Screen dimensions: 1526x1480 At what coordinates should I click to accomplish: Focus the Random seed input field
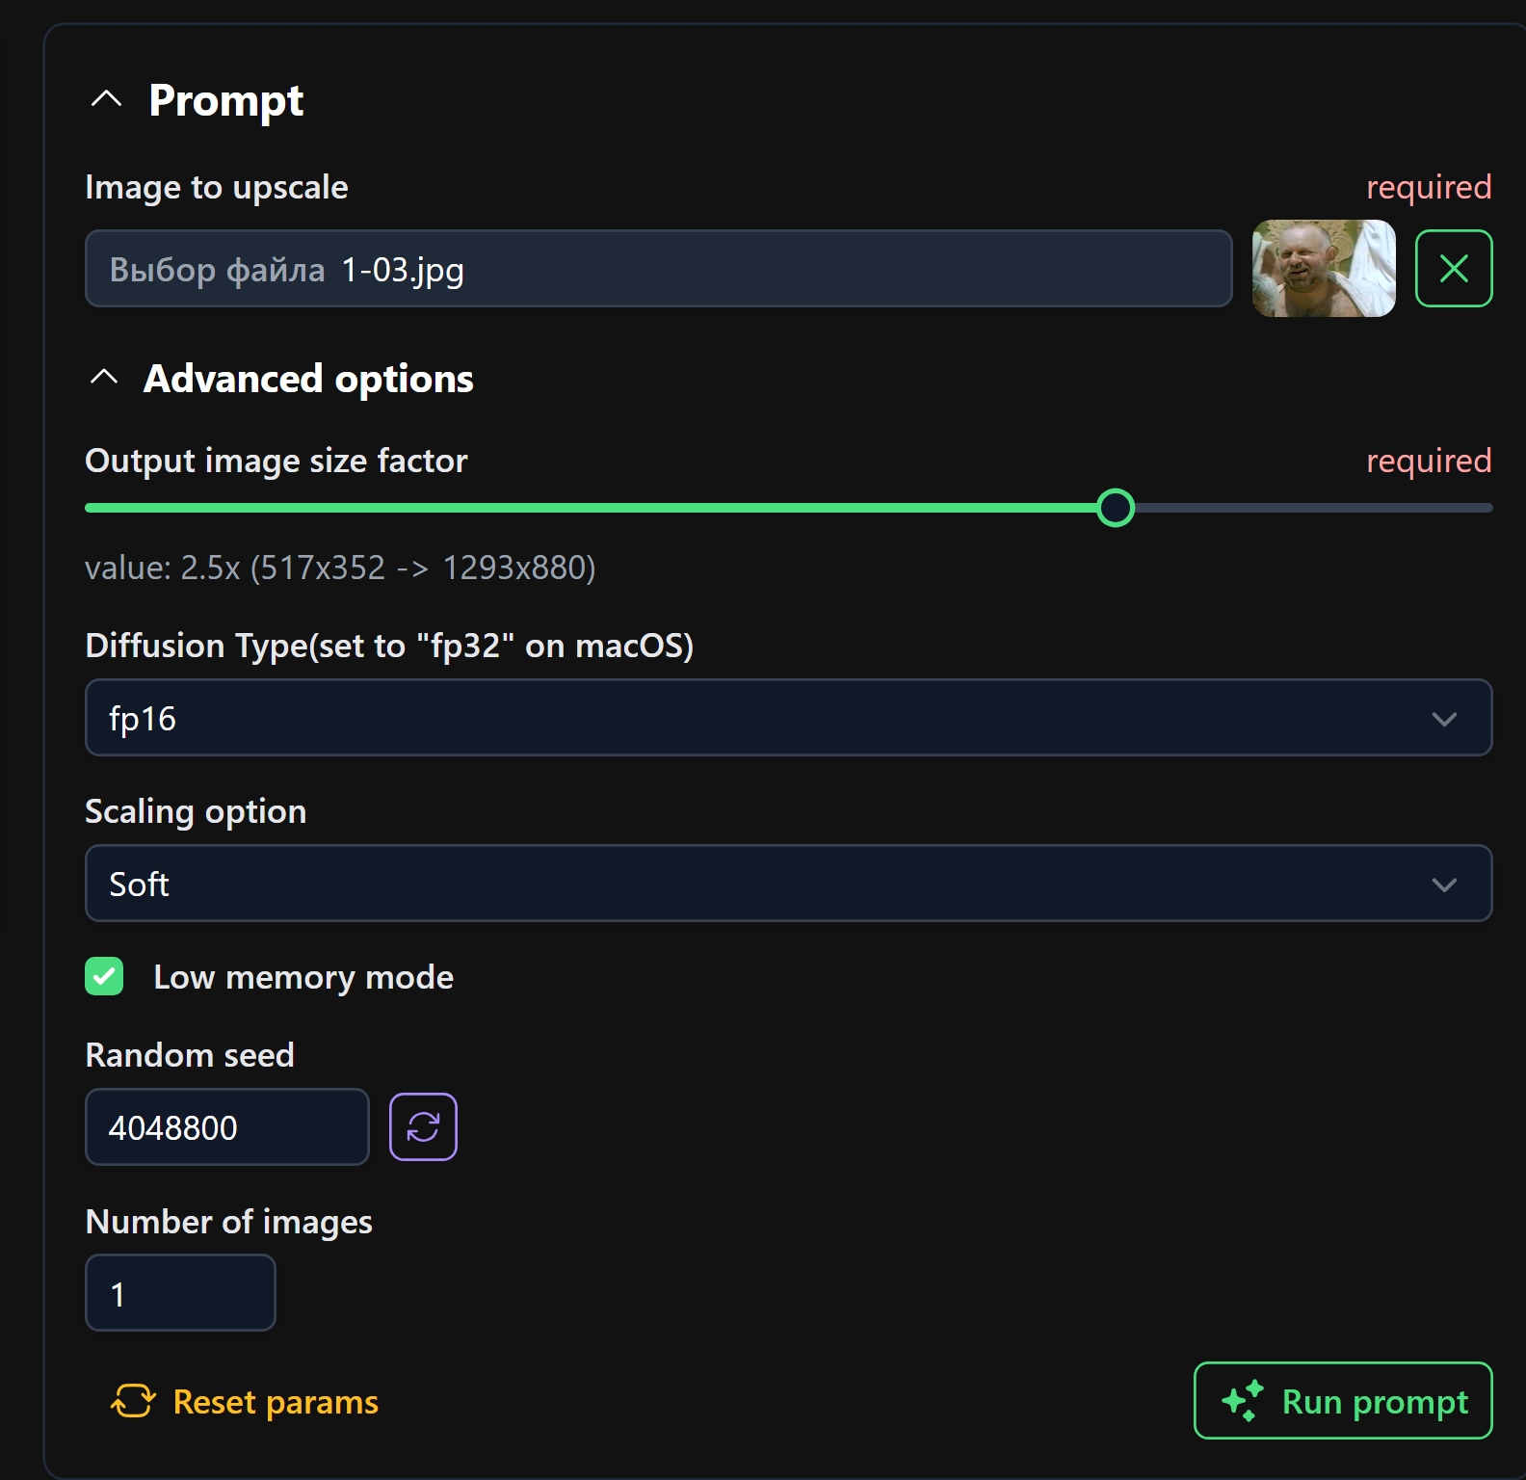227,1126
